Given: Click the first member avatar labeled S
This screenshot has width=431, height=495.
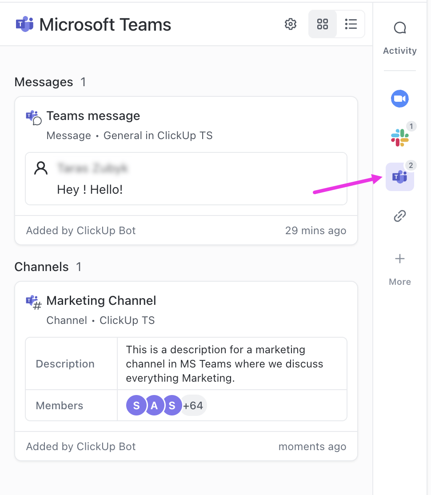Looking at the screenshot, I should [x=136, y=405].
